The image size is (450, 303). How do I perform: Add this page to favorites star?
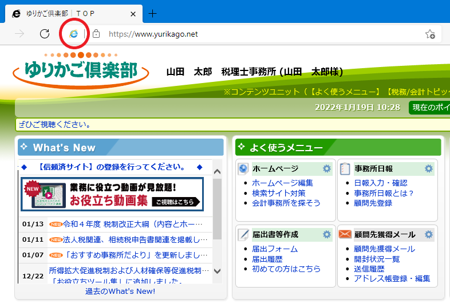(430, 34)
